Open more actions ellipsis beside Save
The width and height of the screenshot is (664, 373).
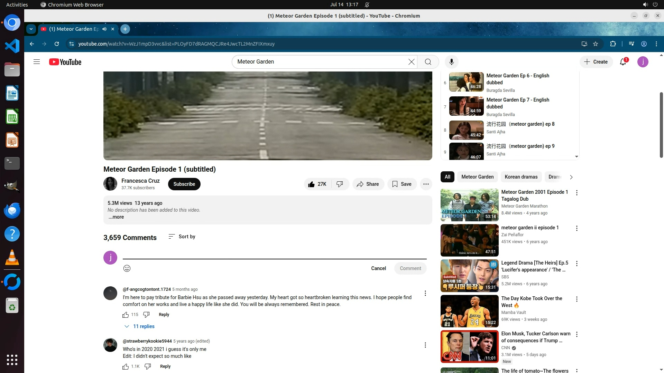pyautogui.click(x=426, y=184)
